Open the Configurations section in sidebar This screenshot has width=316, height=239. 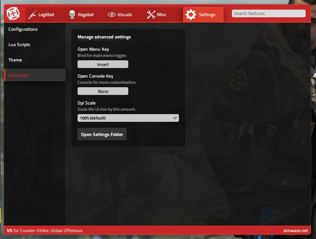[23, 29]
